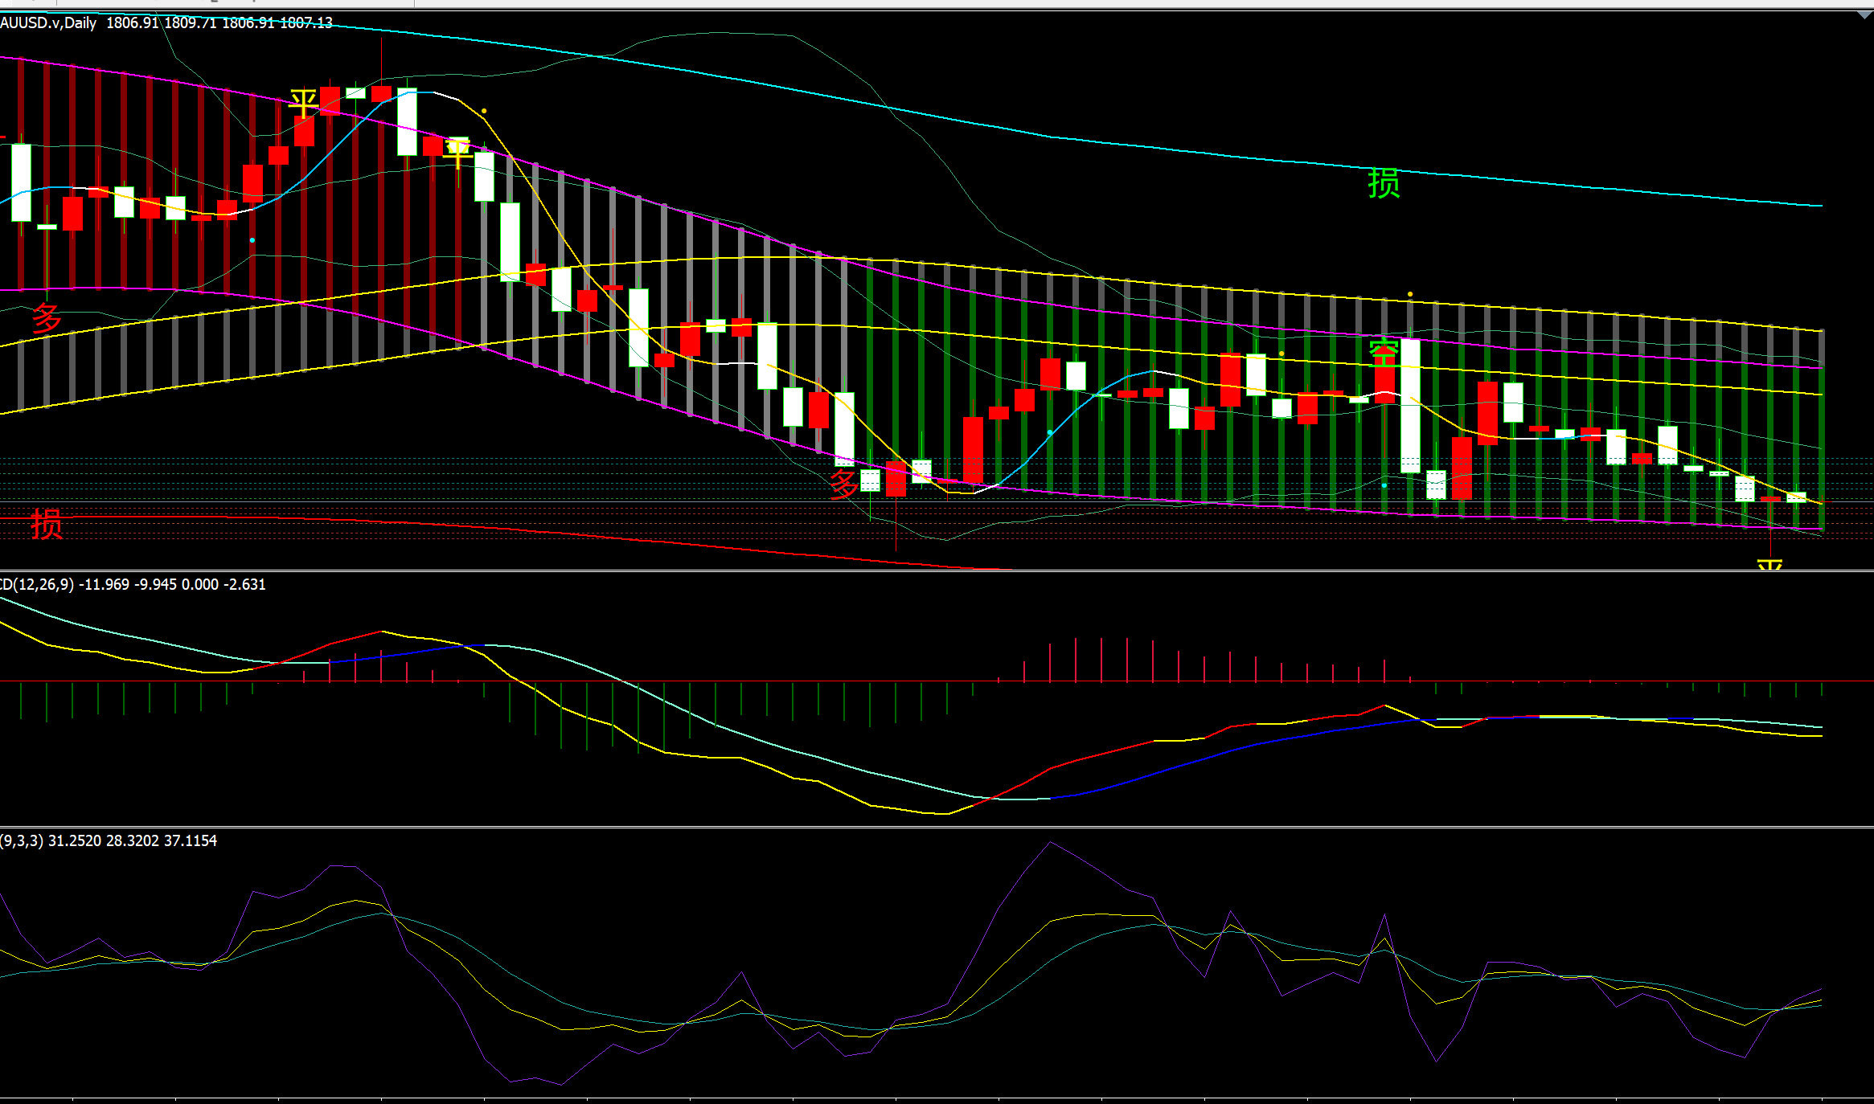The height and width of the screenshot is (1104, 1874).
Task: Click the red 损 label at the bottom left
Action: pos(47,524)
